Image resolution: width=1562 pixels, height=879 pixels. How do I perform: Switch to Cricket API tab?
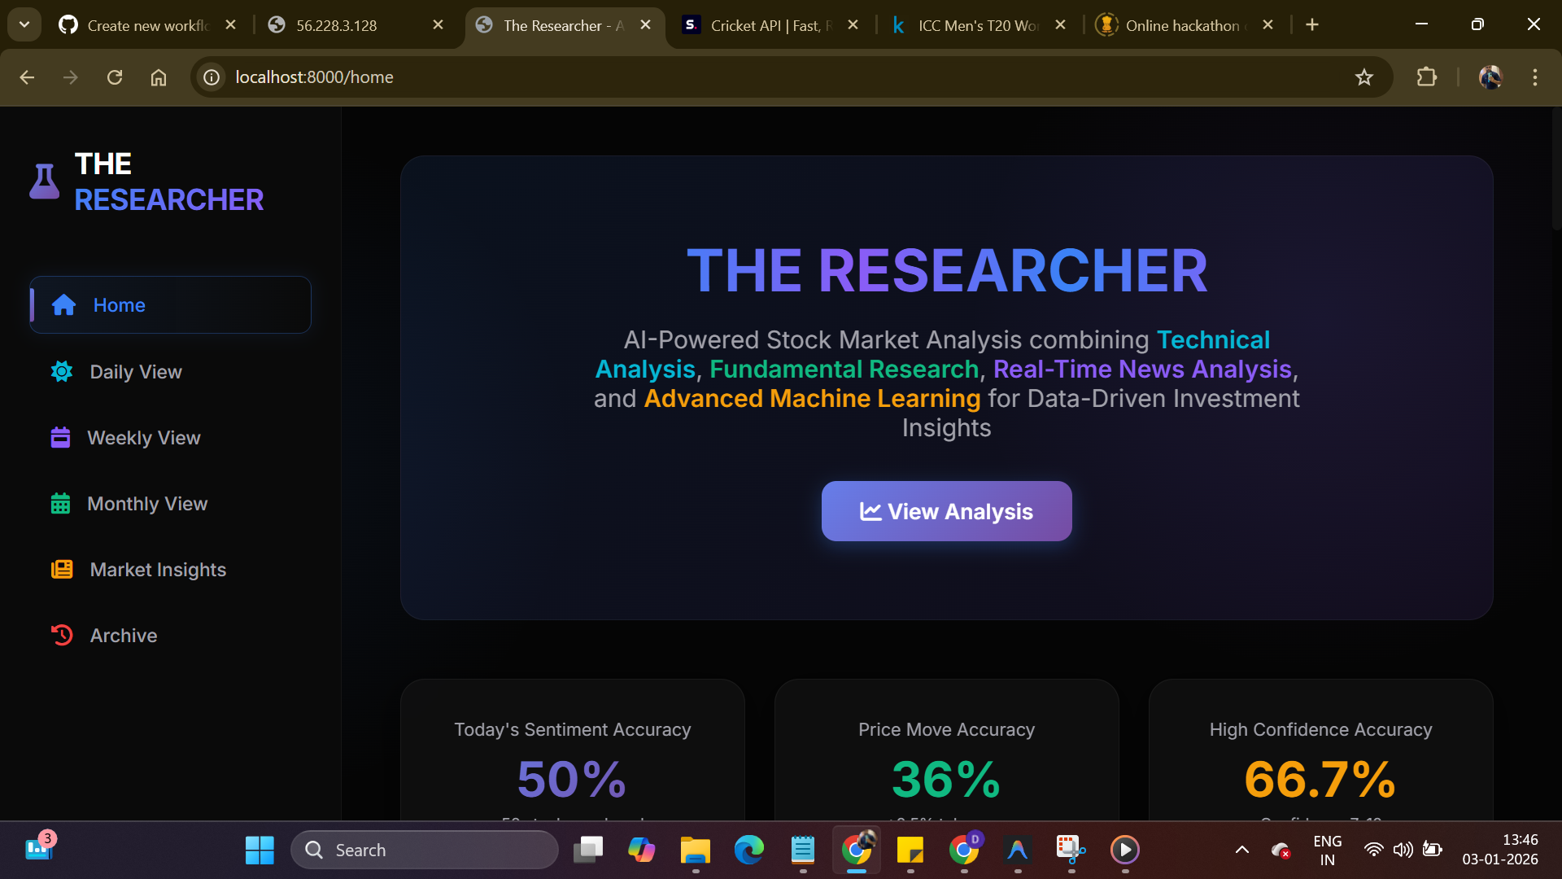(x=765, y=25)
